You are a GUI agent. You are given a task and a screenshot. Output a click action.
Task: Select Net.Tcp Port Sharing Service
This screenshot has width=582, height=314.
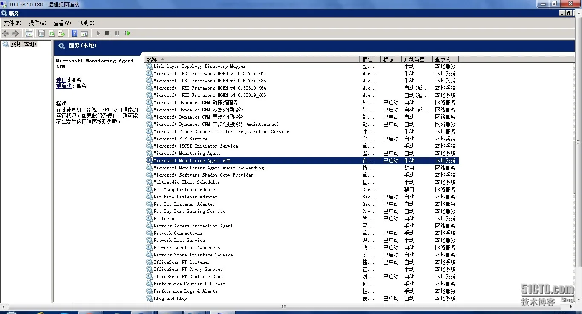302,211
